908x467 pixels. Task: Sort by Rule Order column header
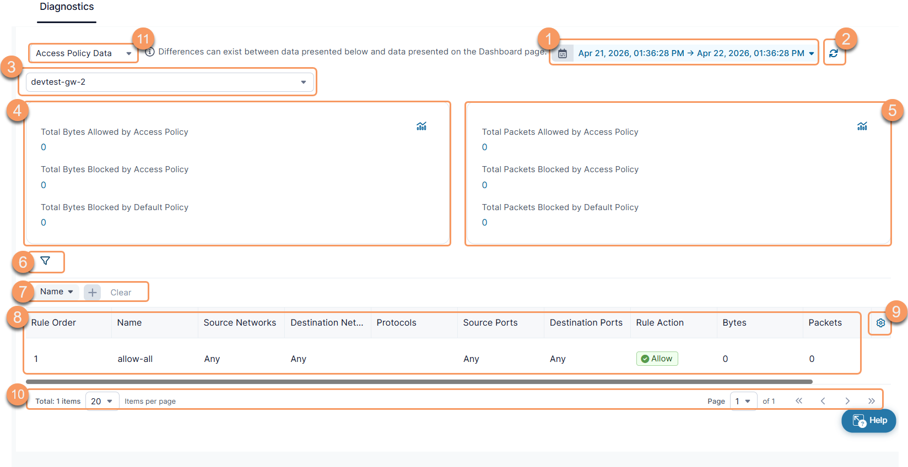(x=53, y=323)
